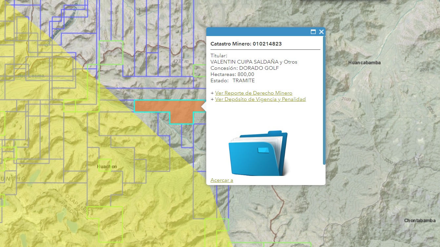Click the Acercar a link

(x=222, y=180)
